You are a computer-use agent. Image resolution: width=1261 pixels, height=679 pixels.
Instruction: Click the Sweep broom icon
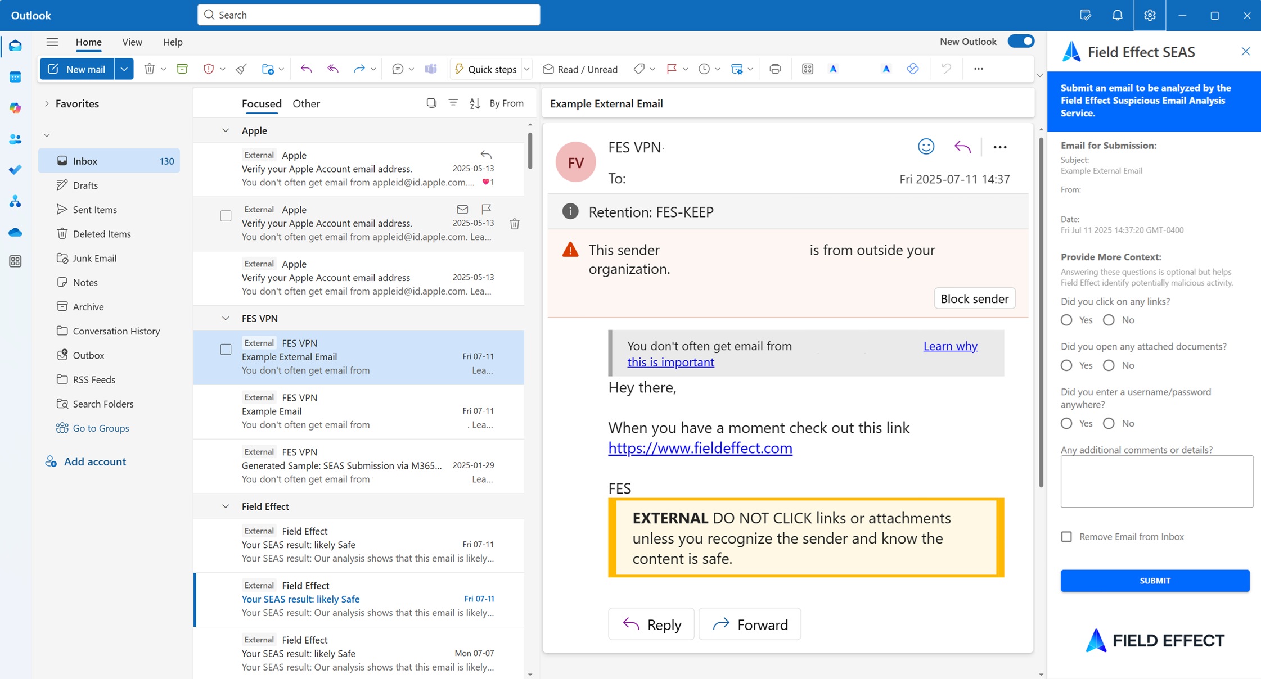pyautogui.click(x=241, y=69)
